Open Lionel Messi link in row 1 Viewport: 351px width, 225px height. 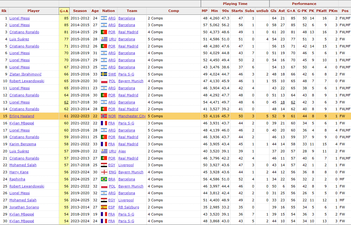[x=19, y=18]
